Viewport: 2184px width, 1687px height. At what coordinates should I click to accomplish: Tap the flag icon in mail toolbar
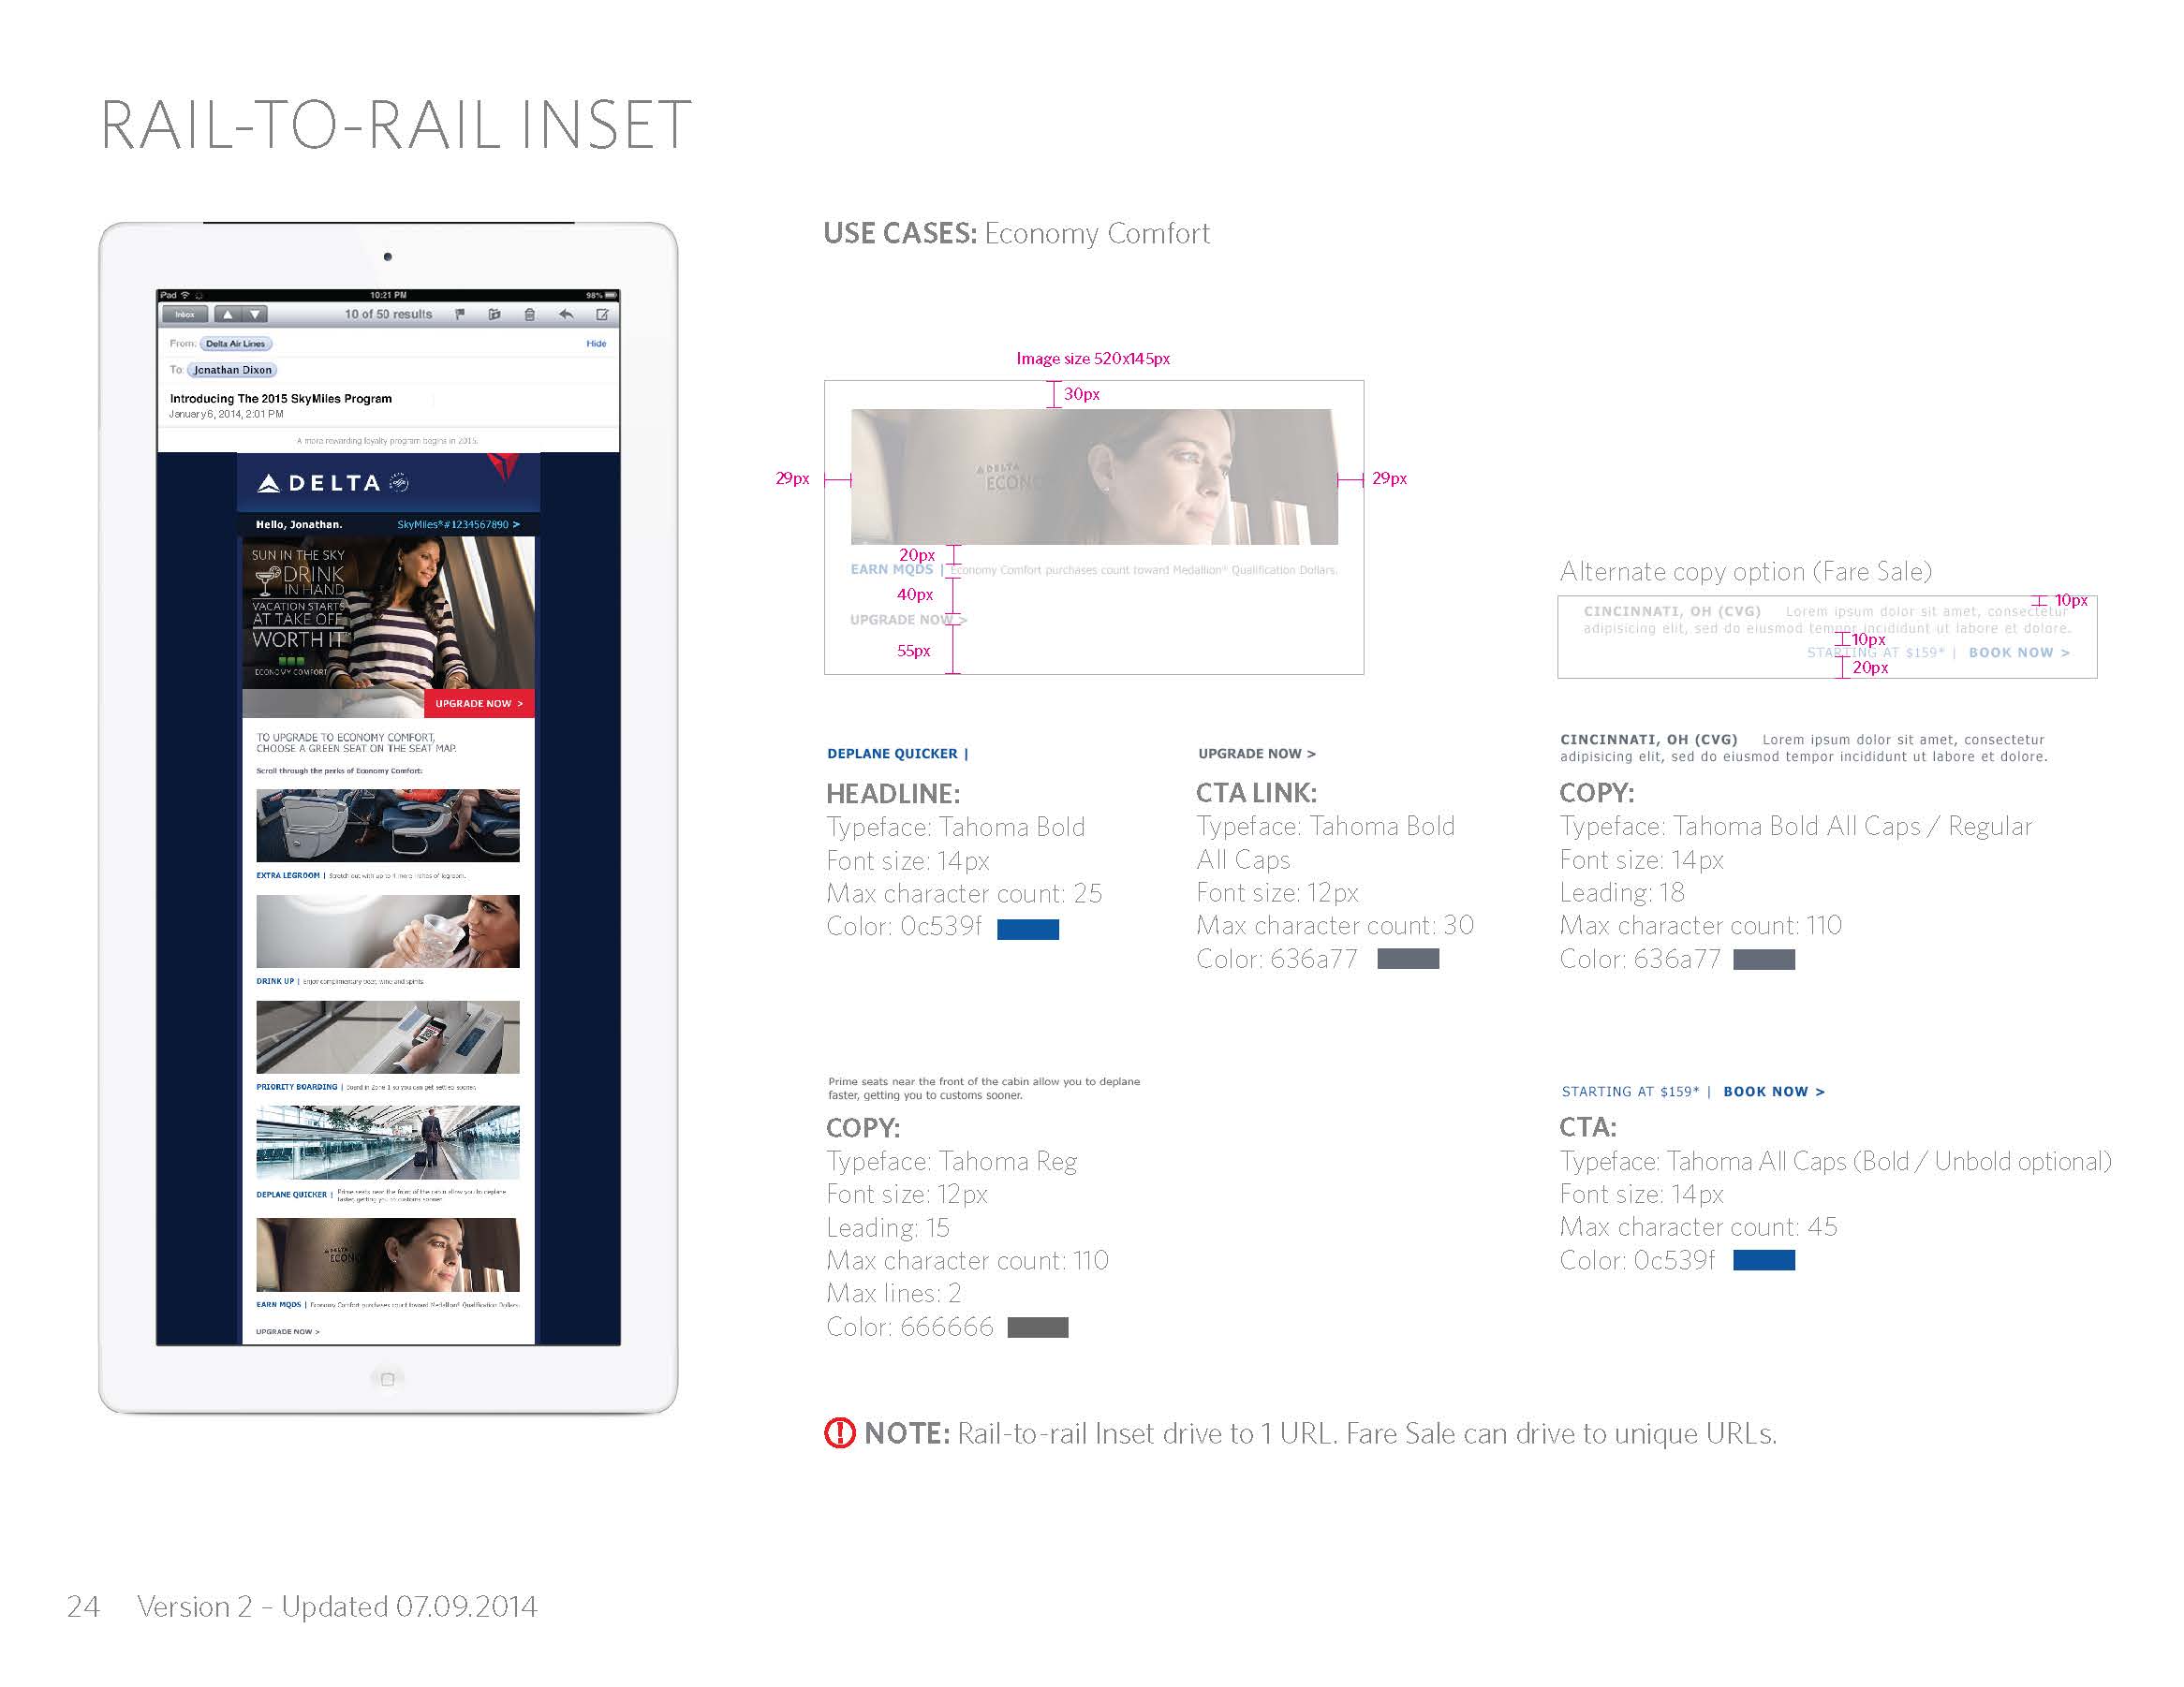[x=460, y=315]
